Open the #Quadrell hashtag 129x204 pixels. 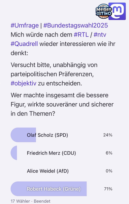24,44
